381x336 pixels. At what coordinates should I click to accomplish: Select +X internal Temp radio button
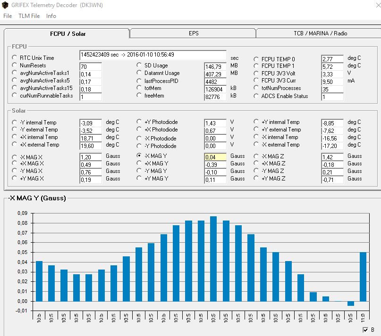14,137
